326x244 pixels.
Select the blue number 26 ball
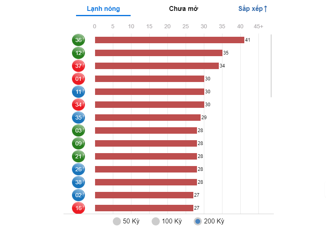78,169
